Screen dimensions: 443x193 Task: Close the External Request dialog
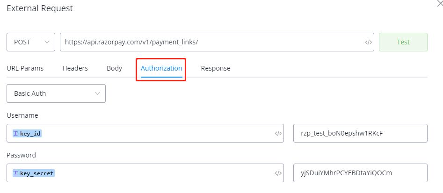tap(439, 3)
